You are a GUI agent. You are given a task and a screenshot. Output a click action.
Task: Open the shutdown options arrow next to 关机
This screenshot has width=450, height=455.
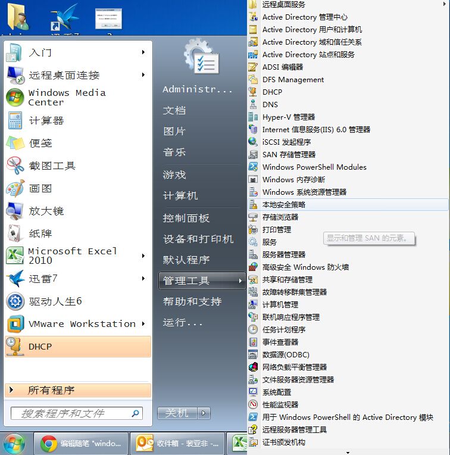click(204, 413)
